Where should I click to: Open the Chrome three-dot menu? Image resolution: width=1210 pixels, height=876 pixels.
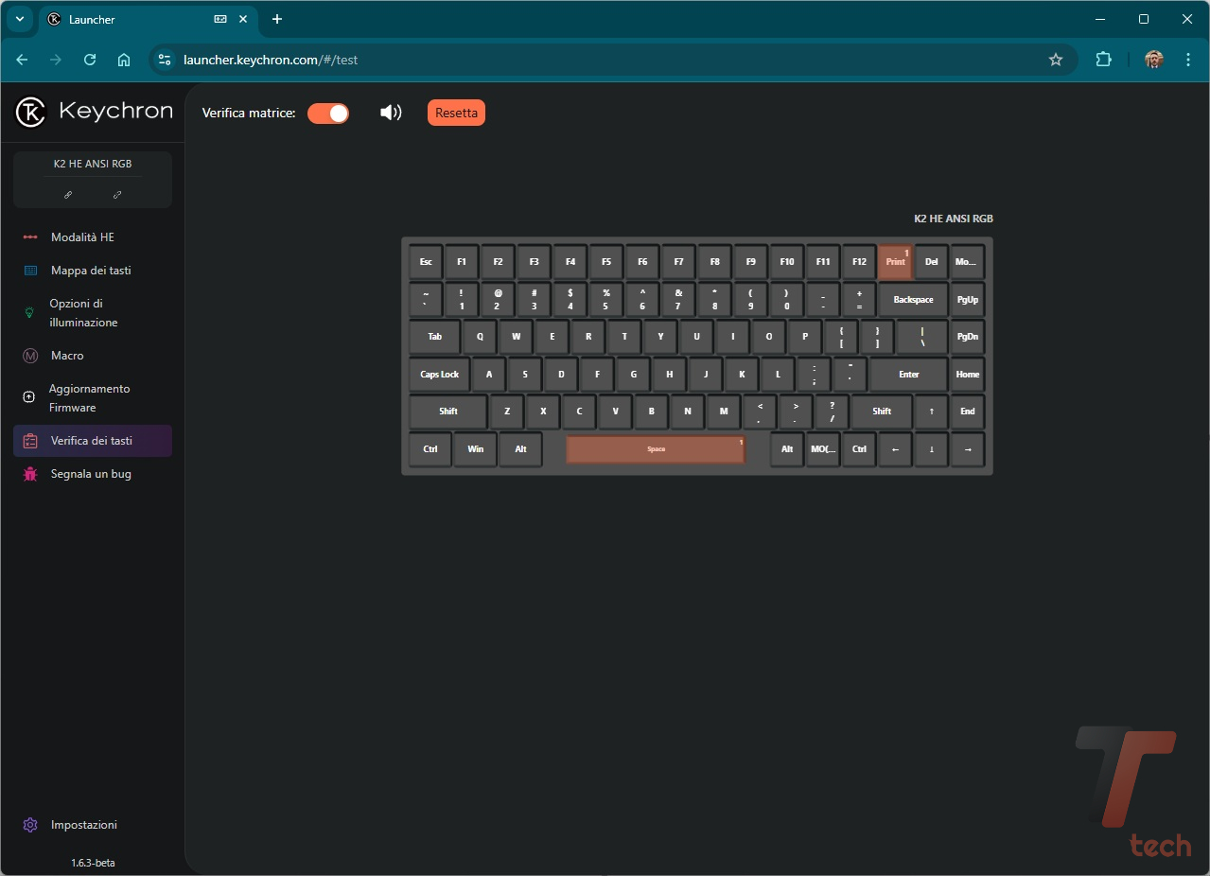pyautogui.click(x=1188, y=60)
